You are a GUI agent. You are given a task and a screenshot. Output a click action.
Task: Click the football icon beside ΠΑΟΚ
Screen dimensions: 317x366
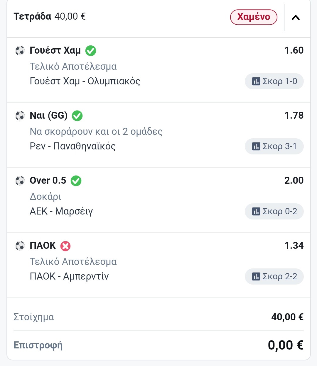coord(20,246)
